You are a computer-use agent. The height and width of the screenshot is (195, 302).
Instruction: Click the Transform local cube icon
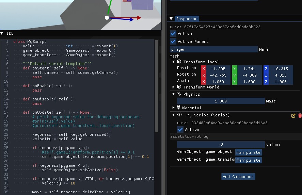point(179,62)
